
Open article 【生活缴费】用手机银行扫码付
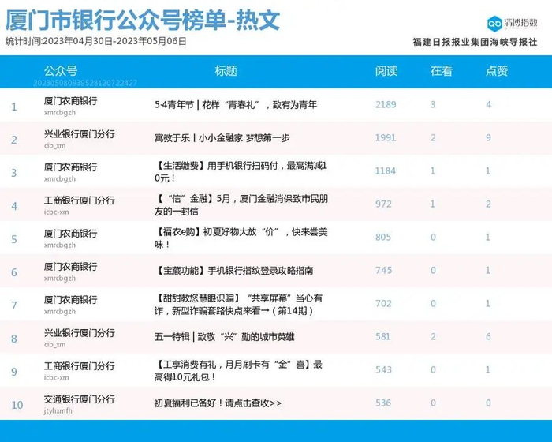pyautogui.click(x=241, y=171)
